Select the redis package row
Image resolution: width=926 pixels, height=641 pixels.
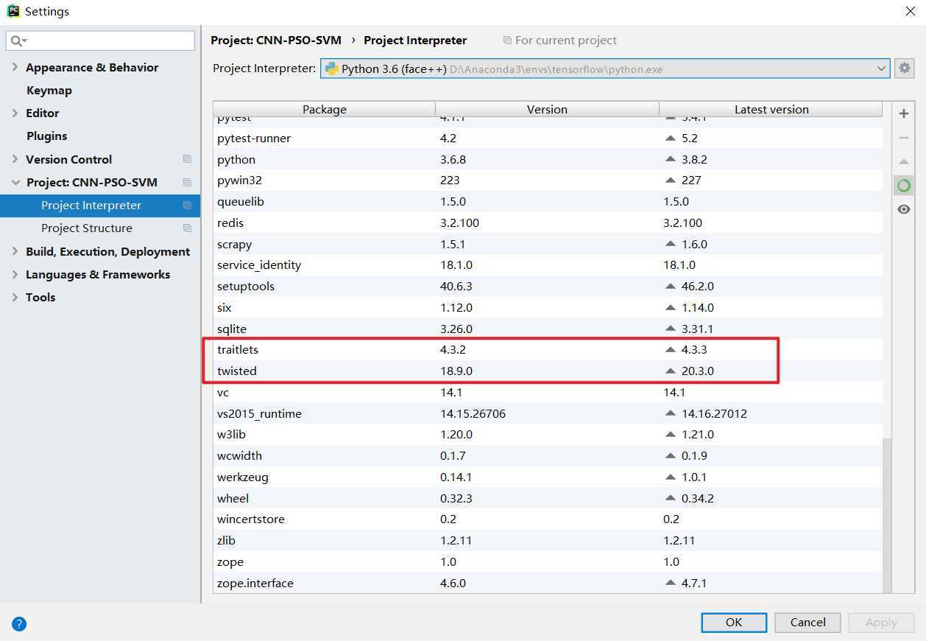pos(548,223)
